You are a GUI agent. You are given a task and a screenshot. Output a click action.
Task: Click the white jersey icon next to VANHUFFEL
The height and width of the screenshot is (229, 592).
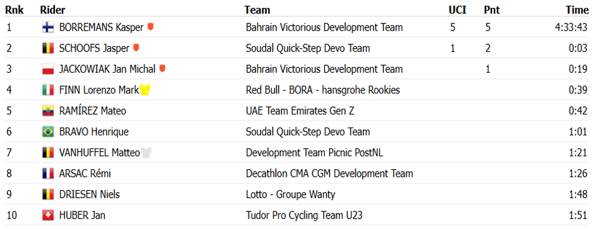point(146,153)
